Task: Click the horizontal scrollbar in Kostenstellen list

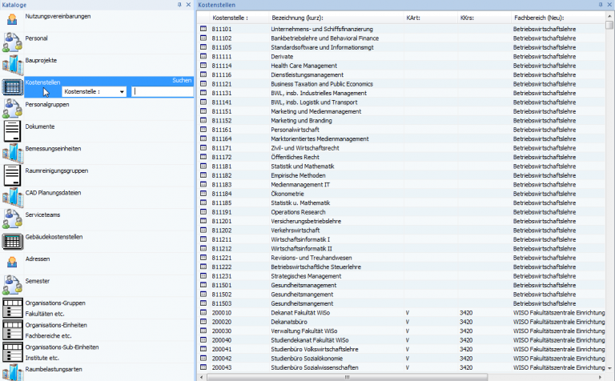Action: [347, 377]
